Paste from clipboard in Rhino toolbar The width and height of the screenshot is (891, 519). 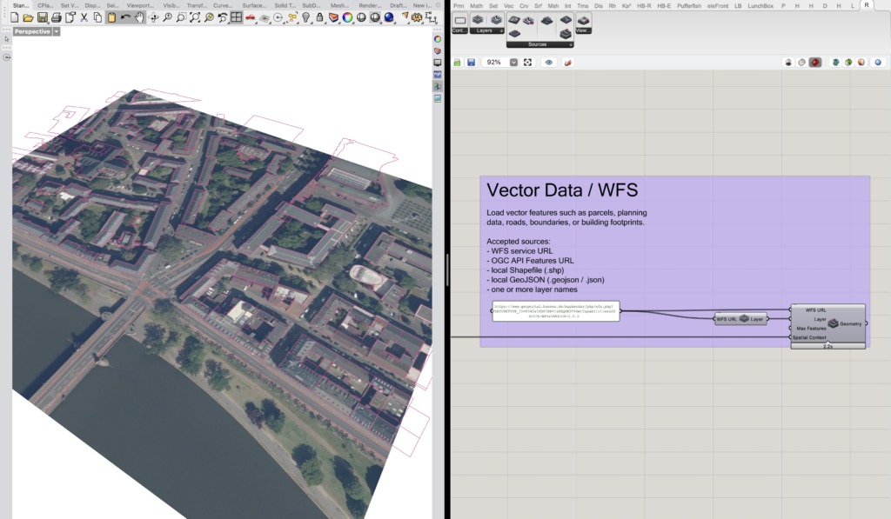[112, 17]
